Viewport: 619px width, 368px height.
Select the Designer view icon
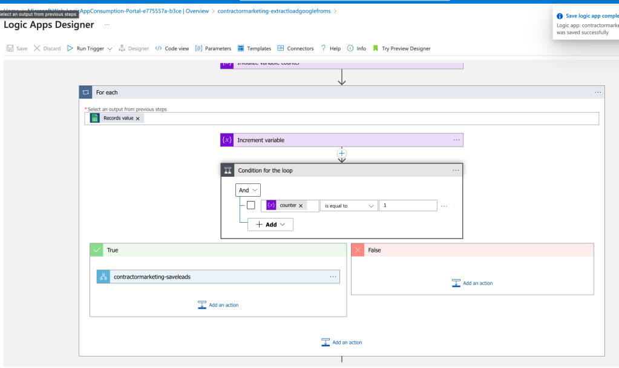pos(122,48)
